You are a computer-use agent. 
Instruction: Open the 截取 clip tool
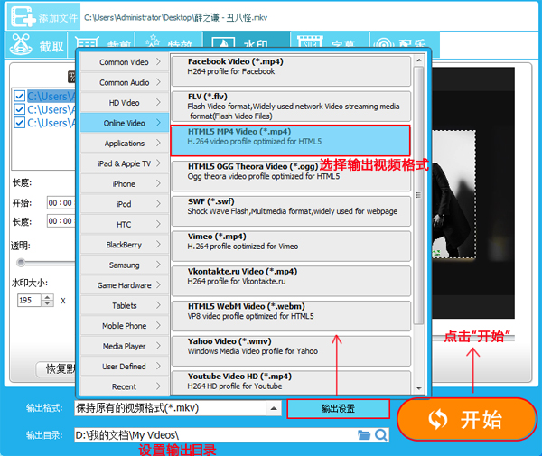[x=38, y=46]
